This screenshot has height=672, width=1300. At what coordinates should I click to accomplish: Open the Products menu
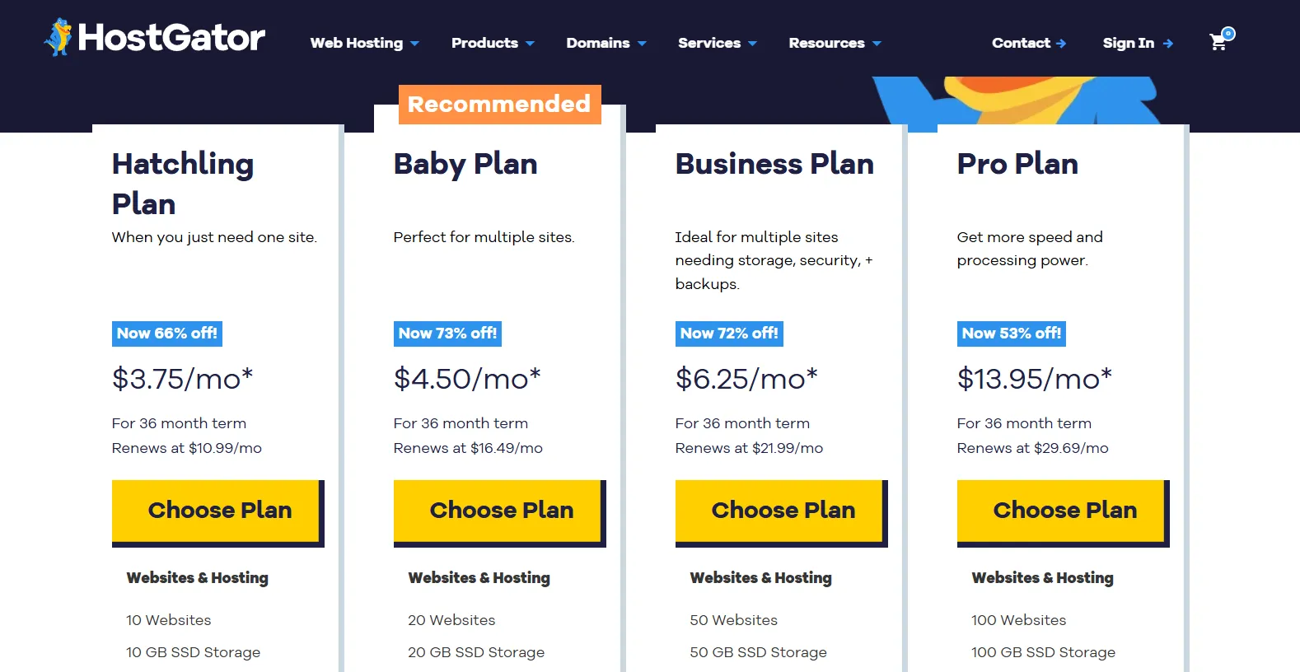tap(492, 43)
